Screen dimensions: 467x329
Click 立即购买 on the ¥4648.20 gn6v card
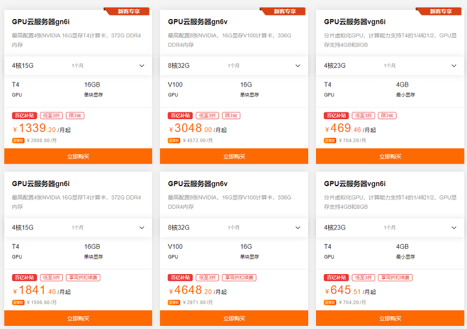tap(234, 318)
